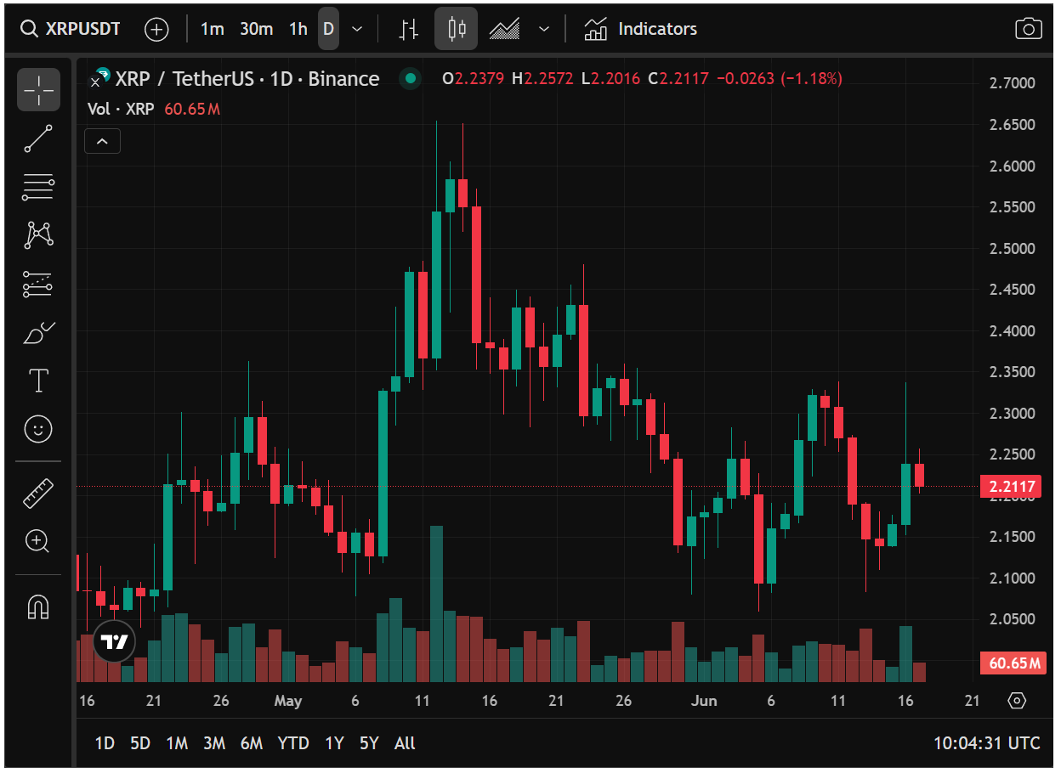Open symbol search XRPUSDT
The image size is (1061, 773).
point(71,29)
